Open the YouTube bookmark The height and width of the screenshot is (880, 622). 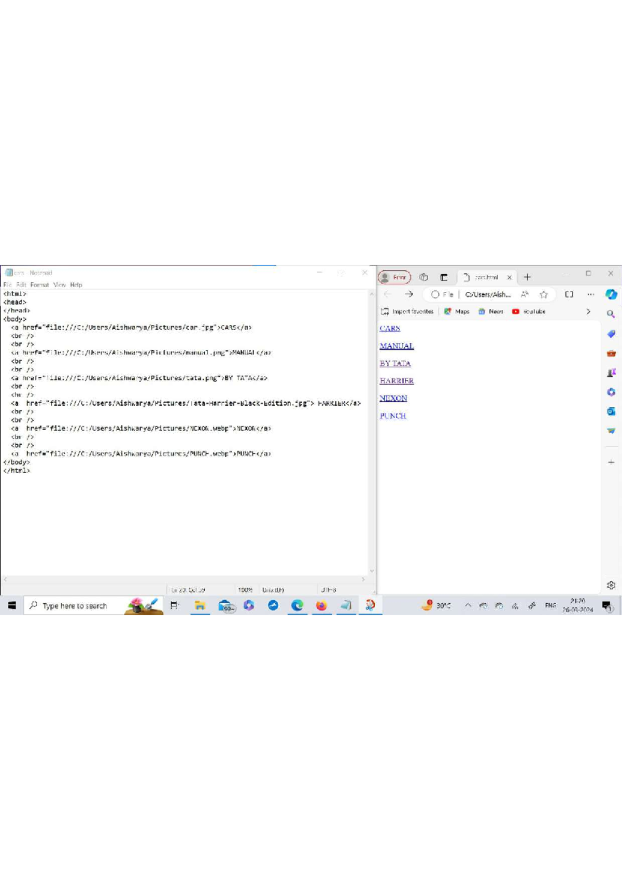pos(529,311)
